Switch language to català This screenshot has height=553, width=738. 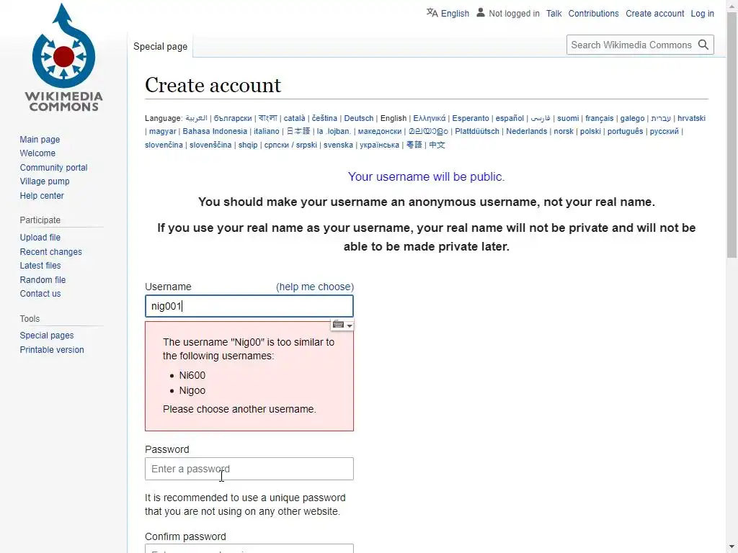pyautogui.click(x=294, y=118)
